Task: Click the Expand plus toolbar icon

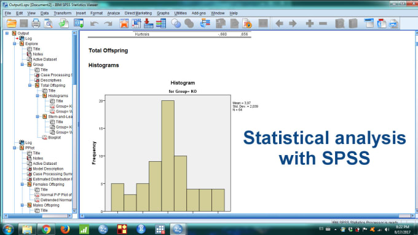Action: [x=309, y=23]
